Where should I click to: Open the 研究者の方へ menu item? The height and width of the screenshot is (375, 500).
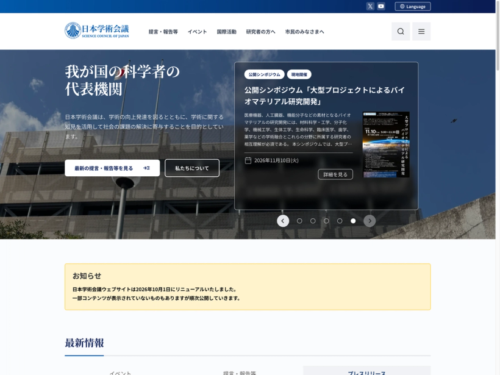[x=260, y=32]
